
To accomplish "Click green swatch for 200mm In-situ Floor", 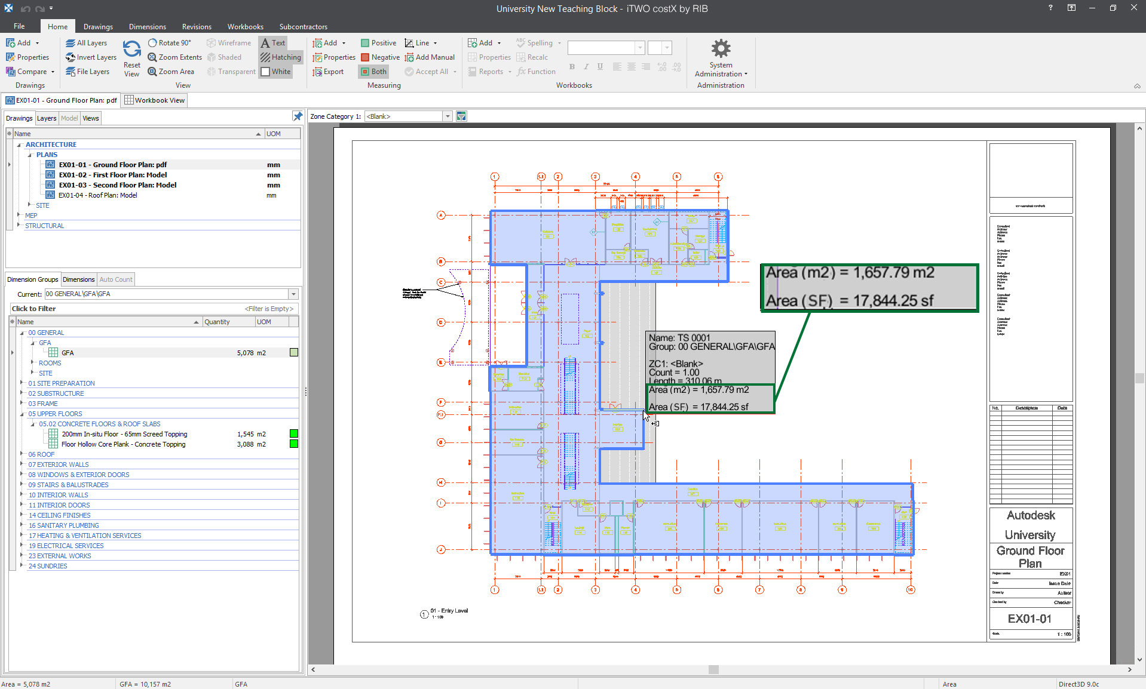I will click(294, 434).
